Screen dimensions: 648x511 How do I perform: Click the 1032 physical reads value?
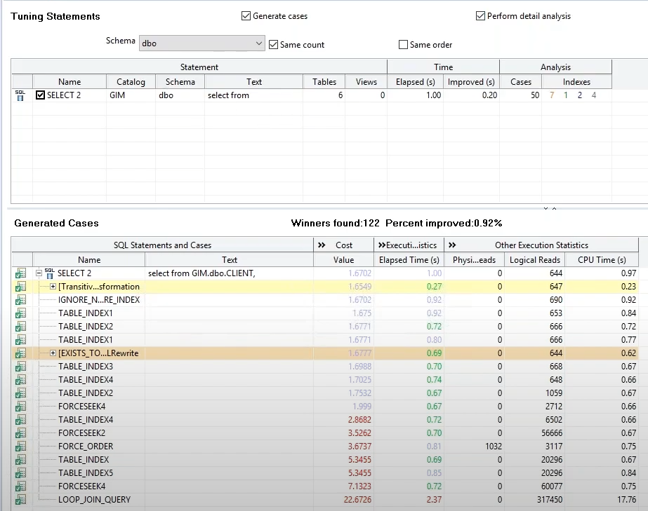coord(494,447)
